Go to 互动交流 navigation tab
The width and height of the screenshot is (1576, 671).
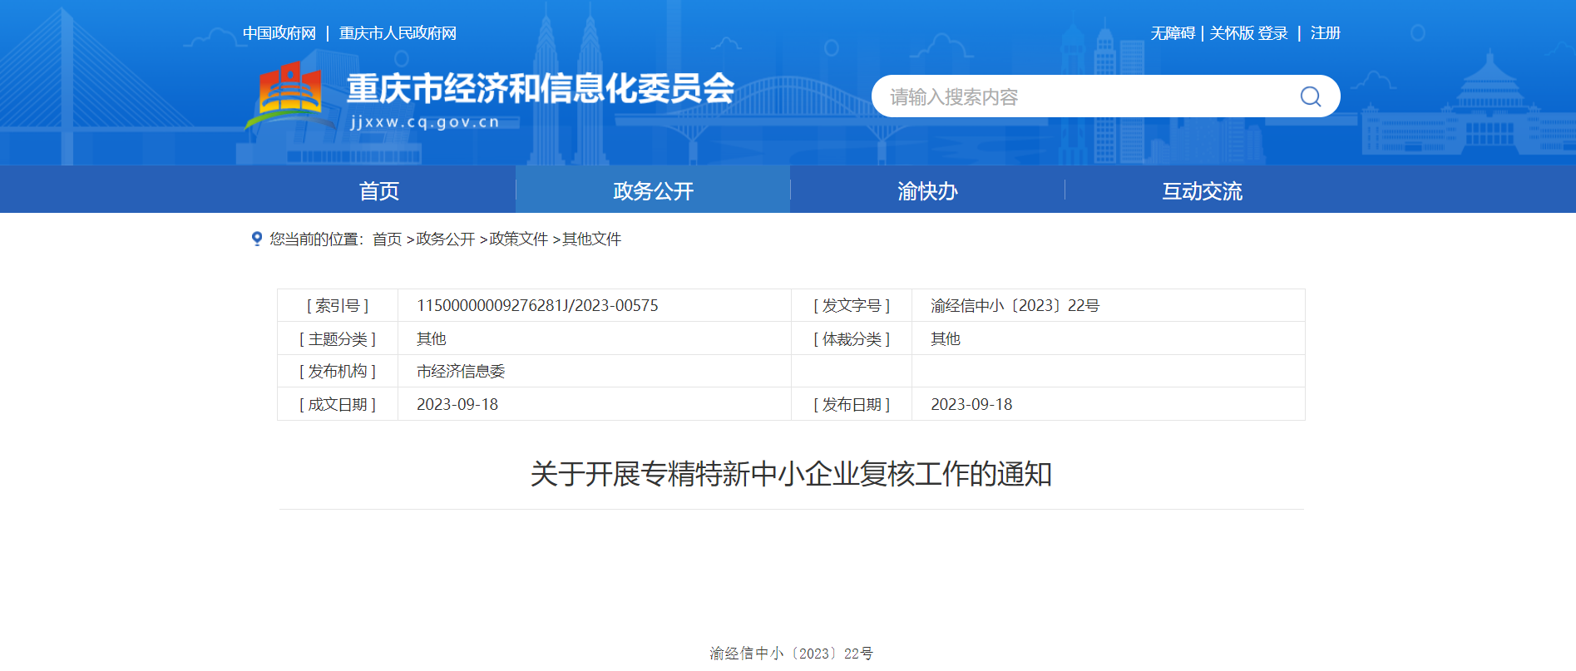coord(1202,190)
